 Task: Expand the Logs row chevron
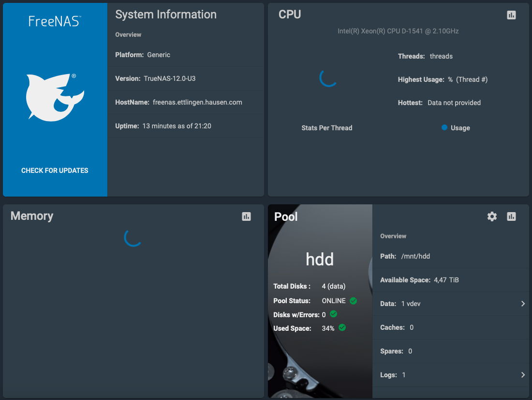523,375
